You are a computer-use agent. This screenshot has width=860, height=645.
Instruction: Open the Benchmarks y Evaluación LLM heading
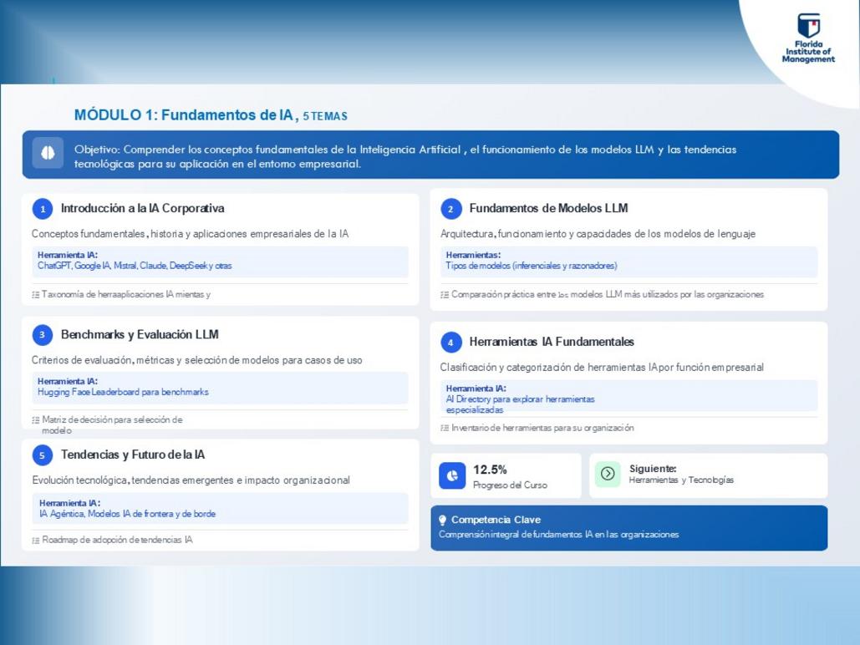(140, 334)
